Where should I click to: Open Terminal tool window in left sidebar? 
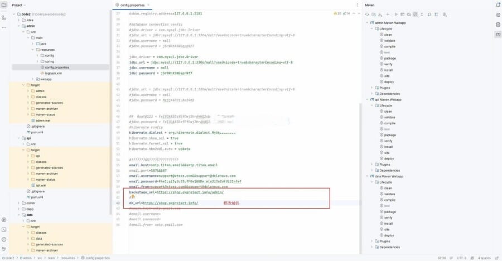click(4, 229)
